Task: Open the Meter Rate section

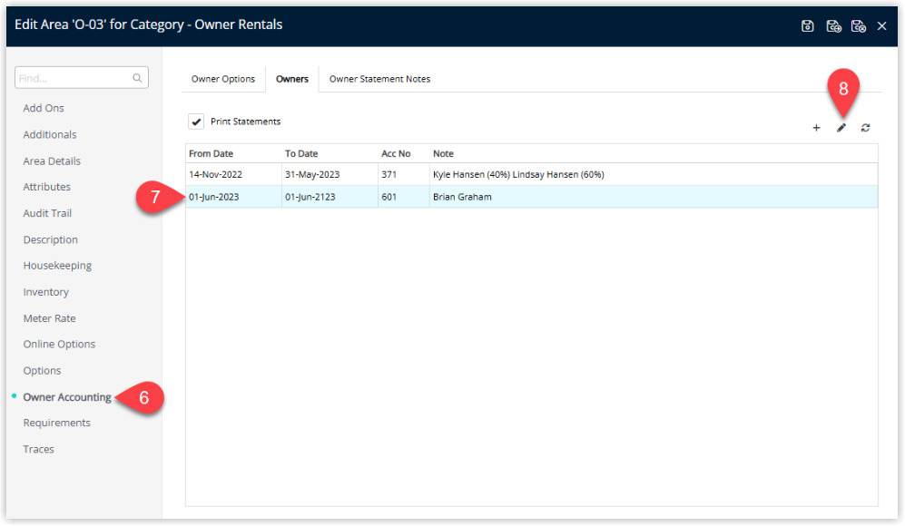Action: click(x=49, y=318)
